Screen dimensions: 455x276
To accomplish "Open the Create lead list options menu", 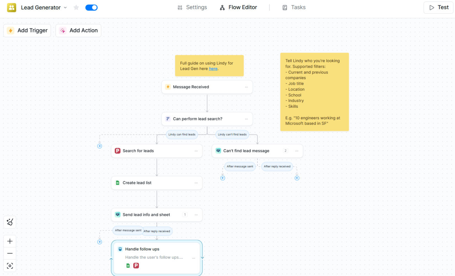I will click(196, 183).
